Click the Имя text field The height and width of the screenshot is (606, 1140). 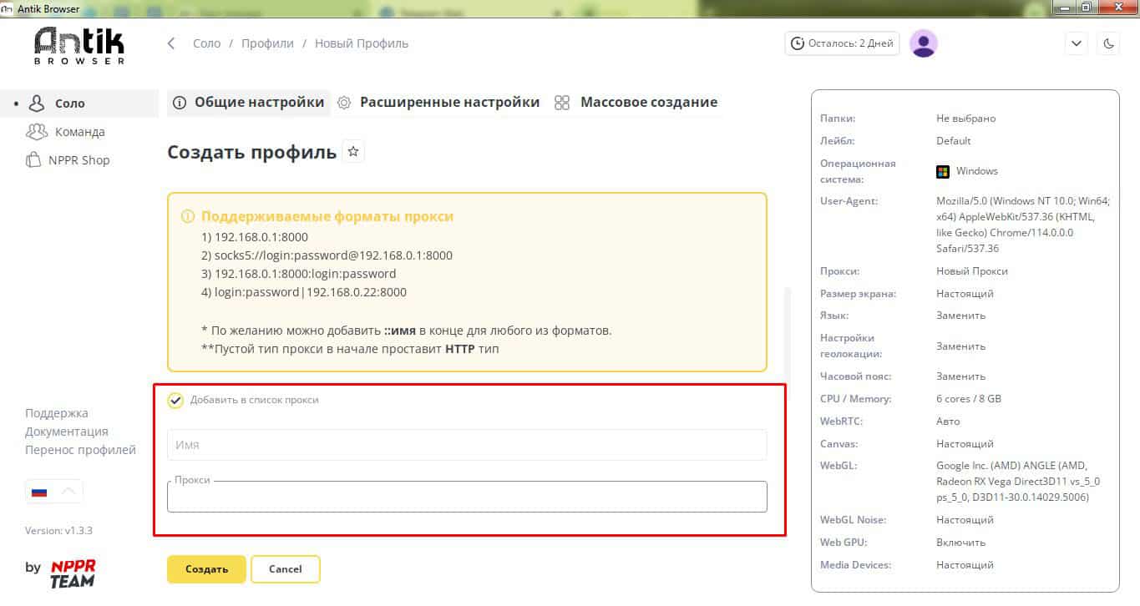pos(466,445)
